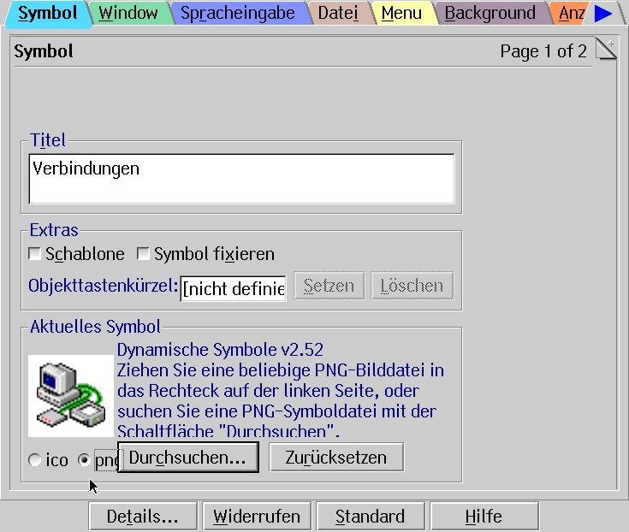Click the disabled Löschen button
This screenshot has width=629, height=532.
click(412, 286)
